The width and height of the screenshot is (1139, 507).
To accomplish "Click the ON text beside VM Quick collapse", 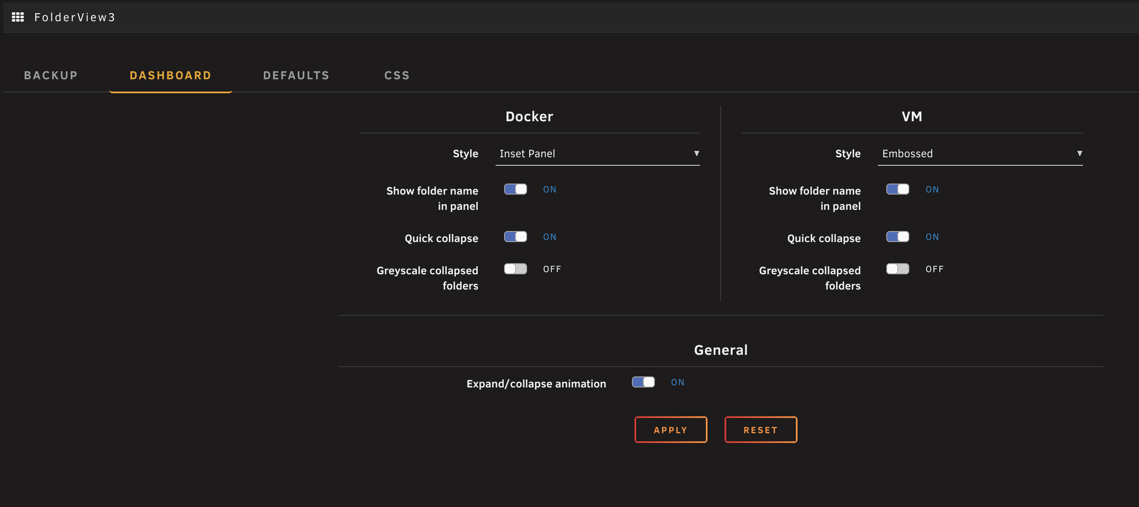I will pyautogui.click(x=932, y=237).
